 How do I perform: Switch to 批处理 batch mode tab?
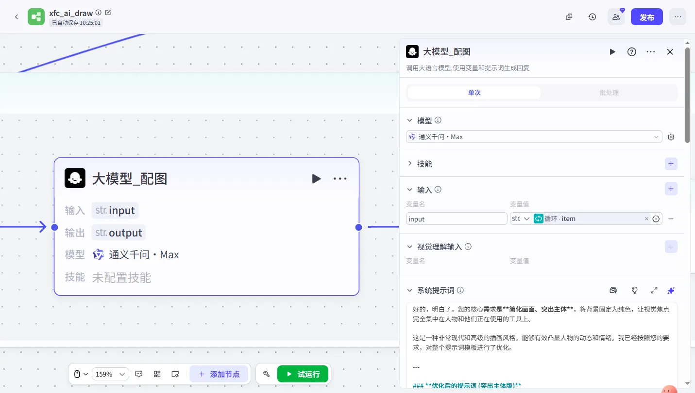point(609,93)
